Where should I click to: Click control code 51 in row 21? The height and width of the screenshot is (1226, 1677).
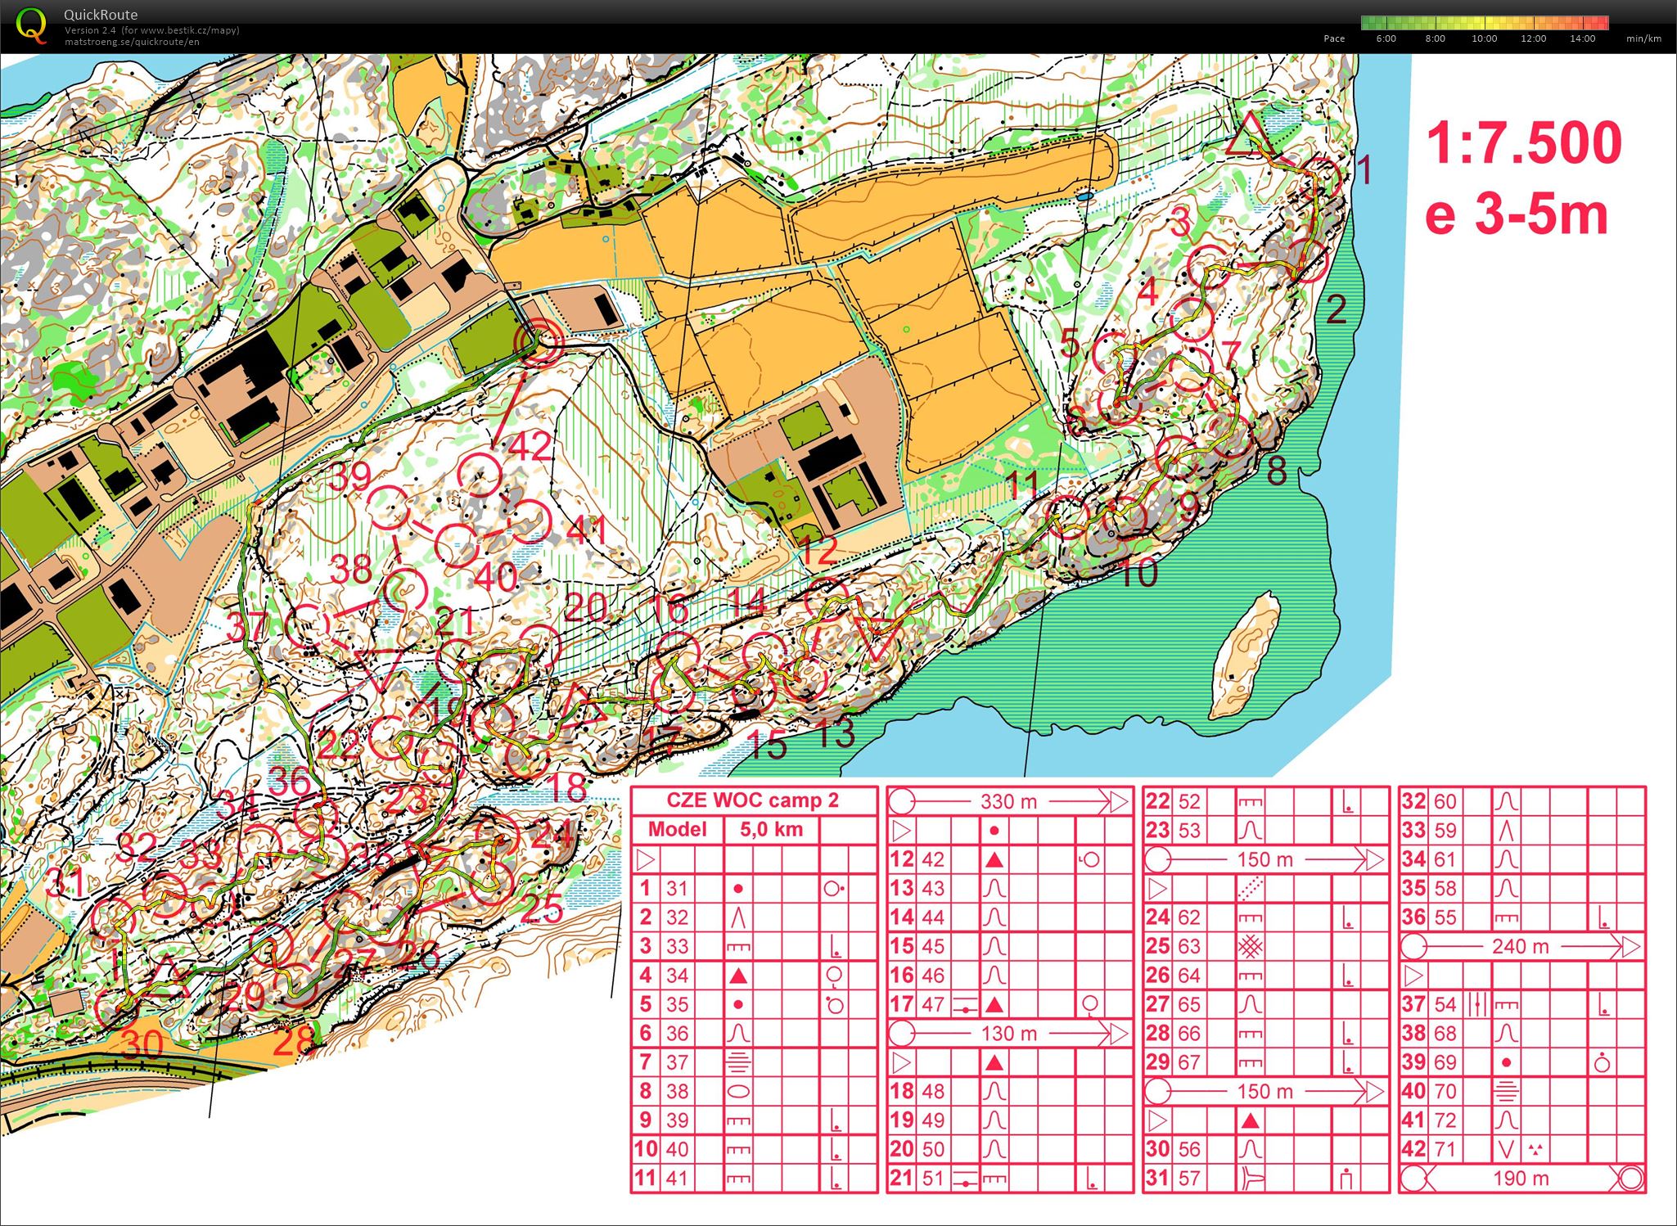coord(933,1179)
